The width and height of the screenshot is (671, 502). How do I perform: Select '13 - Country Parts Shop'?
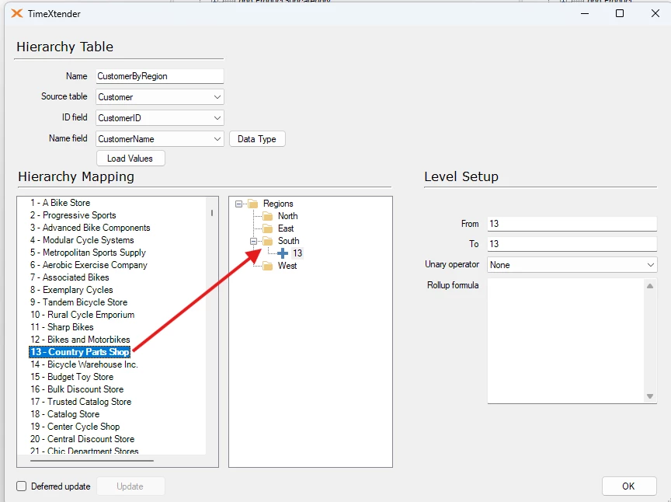point(79,352)
